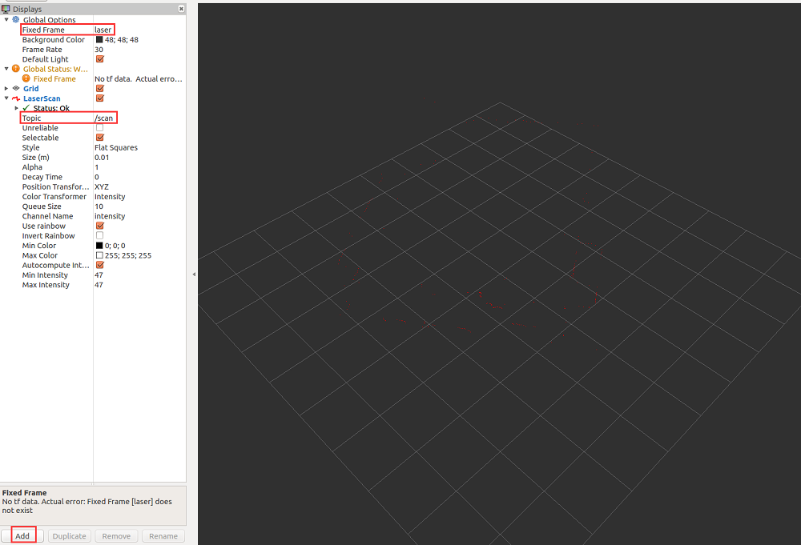
Task: Enable the Unreliable checkbox
Action: (x=99, y=128)
